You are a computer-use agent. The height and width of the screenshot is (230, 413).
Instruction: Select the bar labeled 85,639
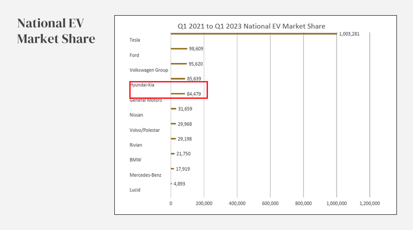point(178,79)
